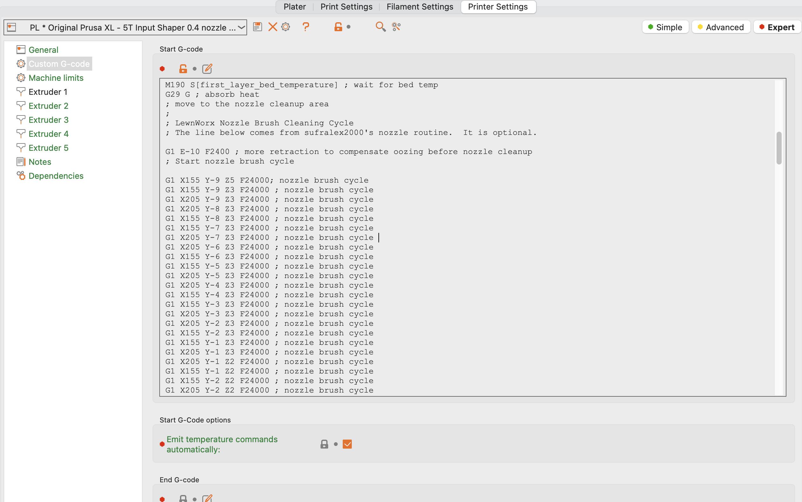
Task: Click the search settings magnifier icon
Action: point(380,27)
